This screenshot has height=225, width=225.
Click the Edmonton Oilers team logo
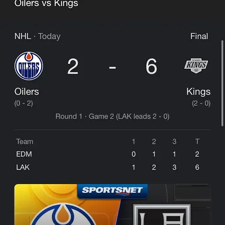29,66
